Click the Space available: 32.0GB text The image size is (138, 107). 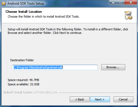pos(23,84)
